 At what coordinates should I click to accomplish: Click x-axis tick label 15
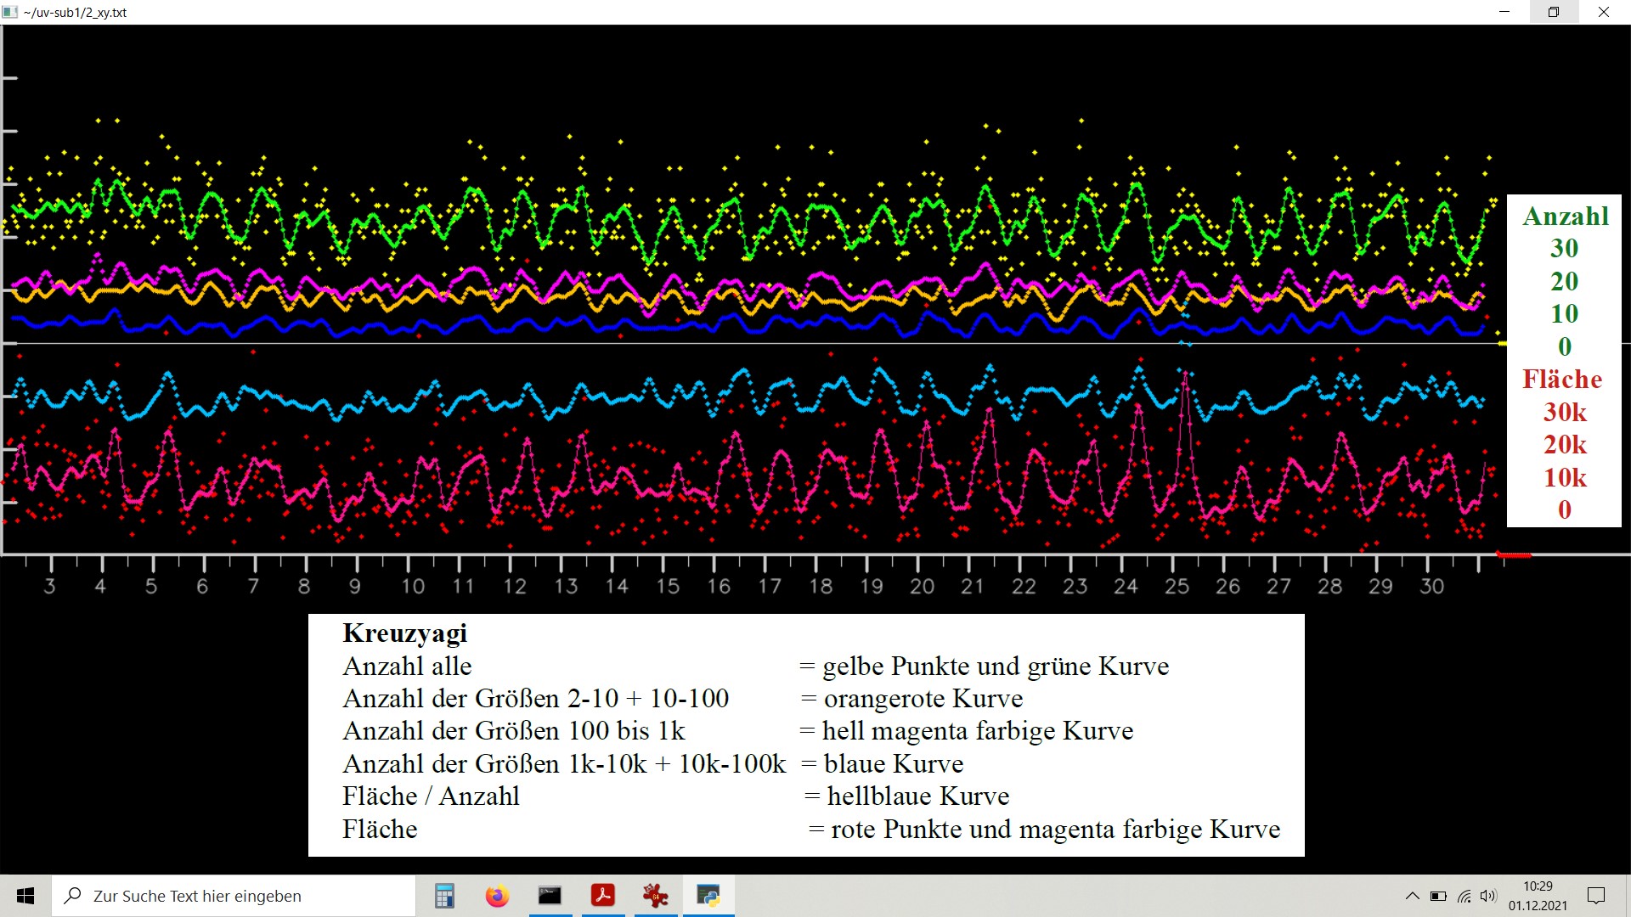[668, 586]
